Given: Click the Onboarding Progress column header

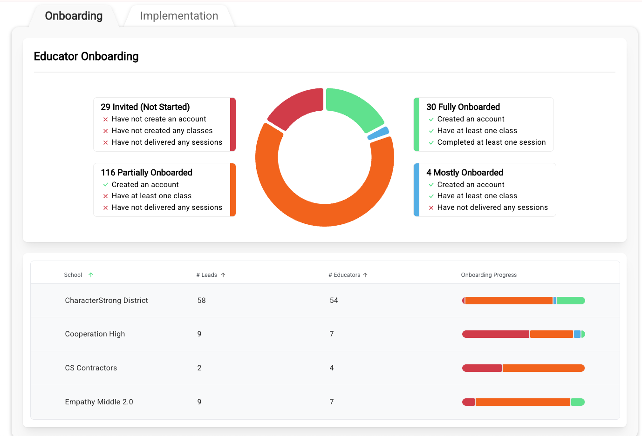Looking at the screenshot, I should [489, 275].
